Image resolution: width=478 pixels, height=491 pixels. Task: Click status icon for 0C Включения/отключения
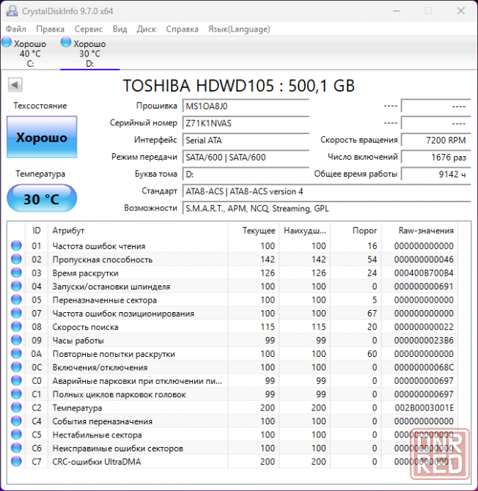point(16,367)
